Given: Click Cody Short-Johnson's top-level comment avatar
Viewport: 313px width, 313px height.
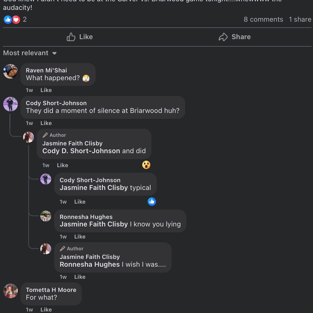Looking at the screenshot, I should (x=10, y=104).
